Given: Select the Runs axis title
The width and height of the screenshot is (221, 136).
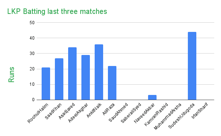Looking at the screenshot, I should (11, 74).
